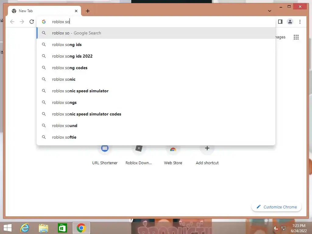Image resolution: width=312 pixels, height=234 pixels.
Task: Pick 'roblox sonic speed simulator codes' suggestion
Action: pos(156,114)
